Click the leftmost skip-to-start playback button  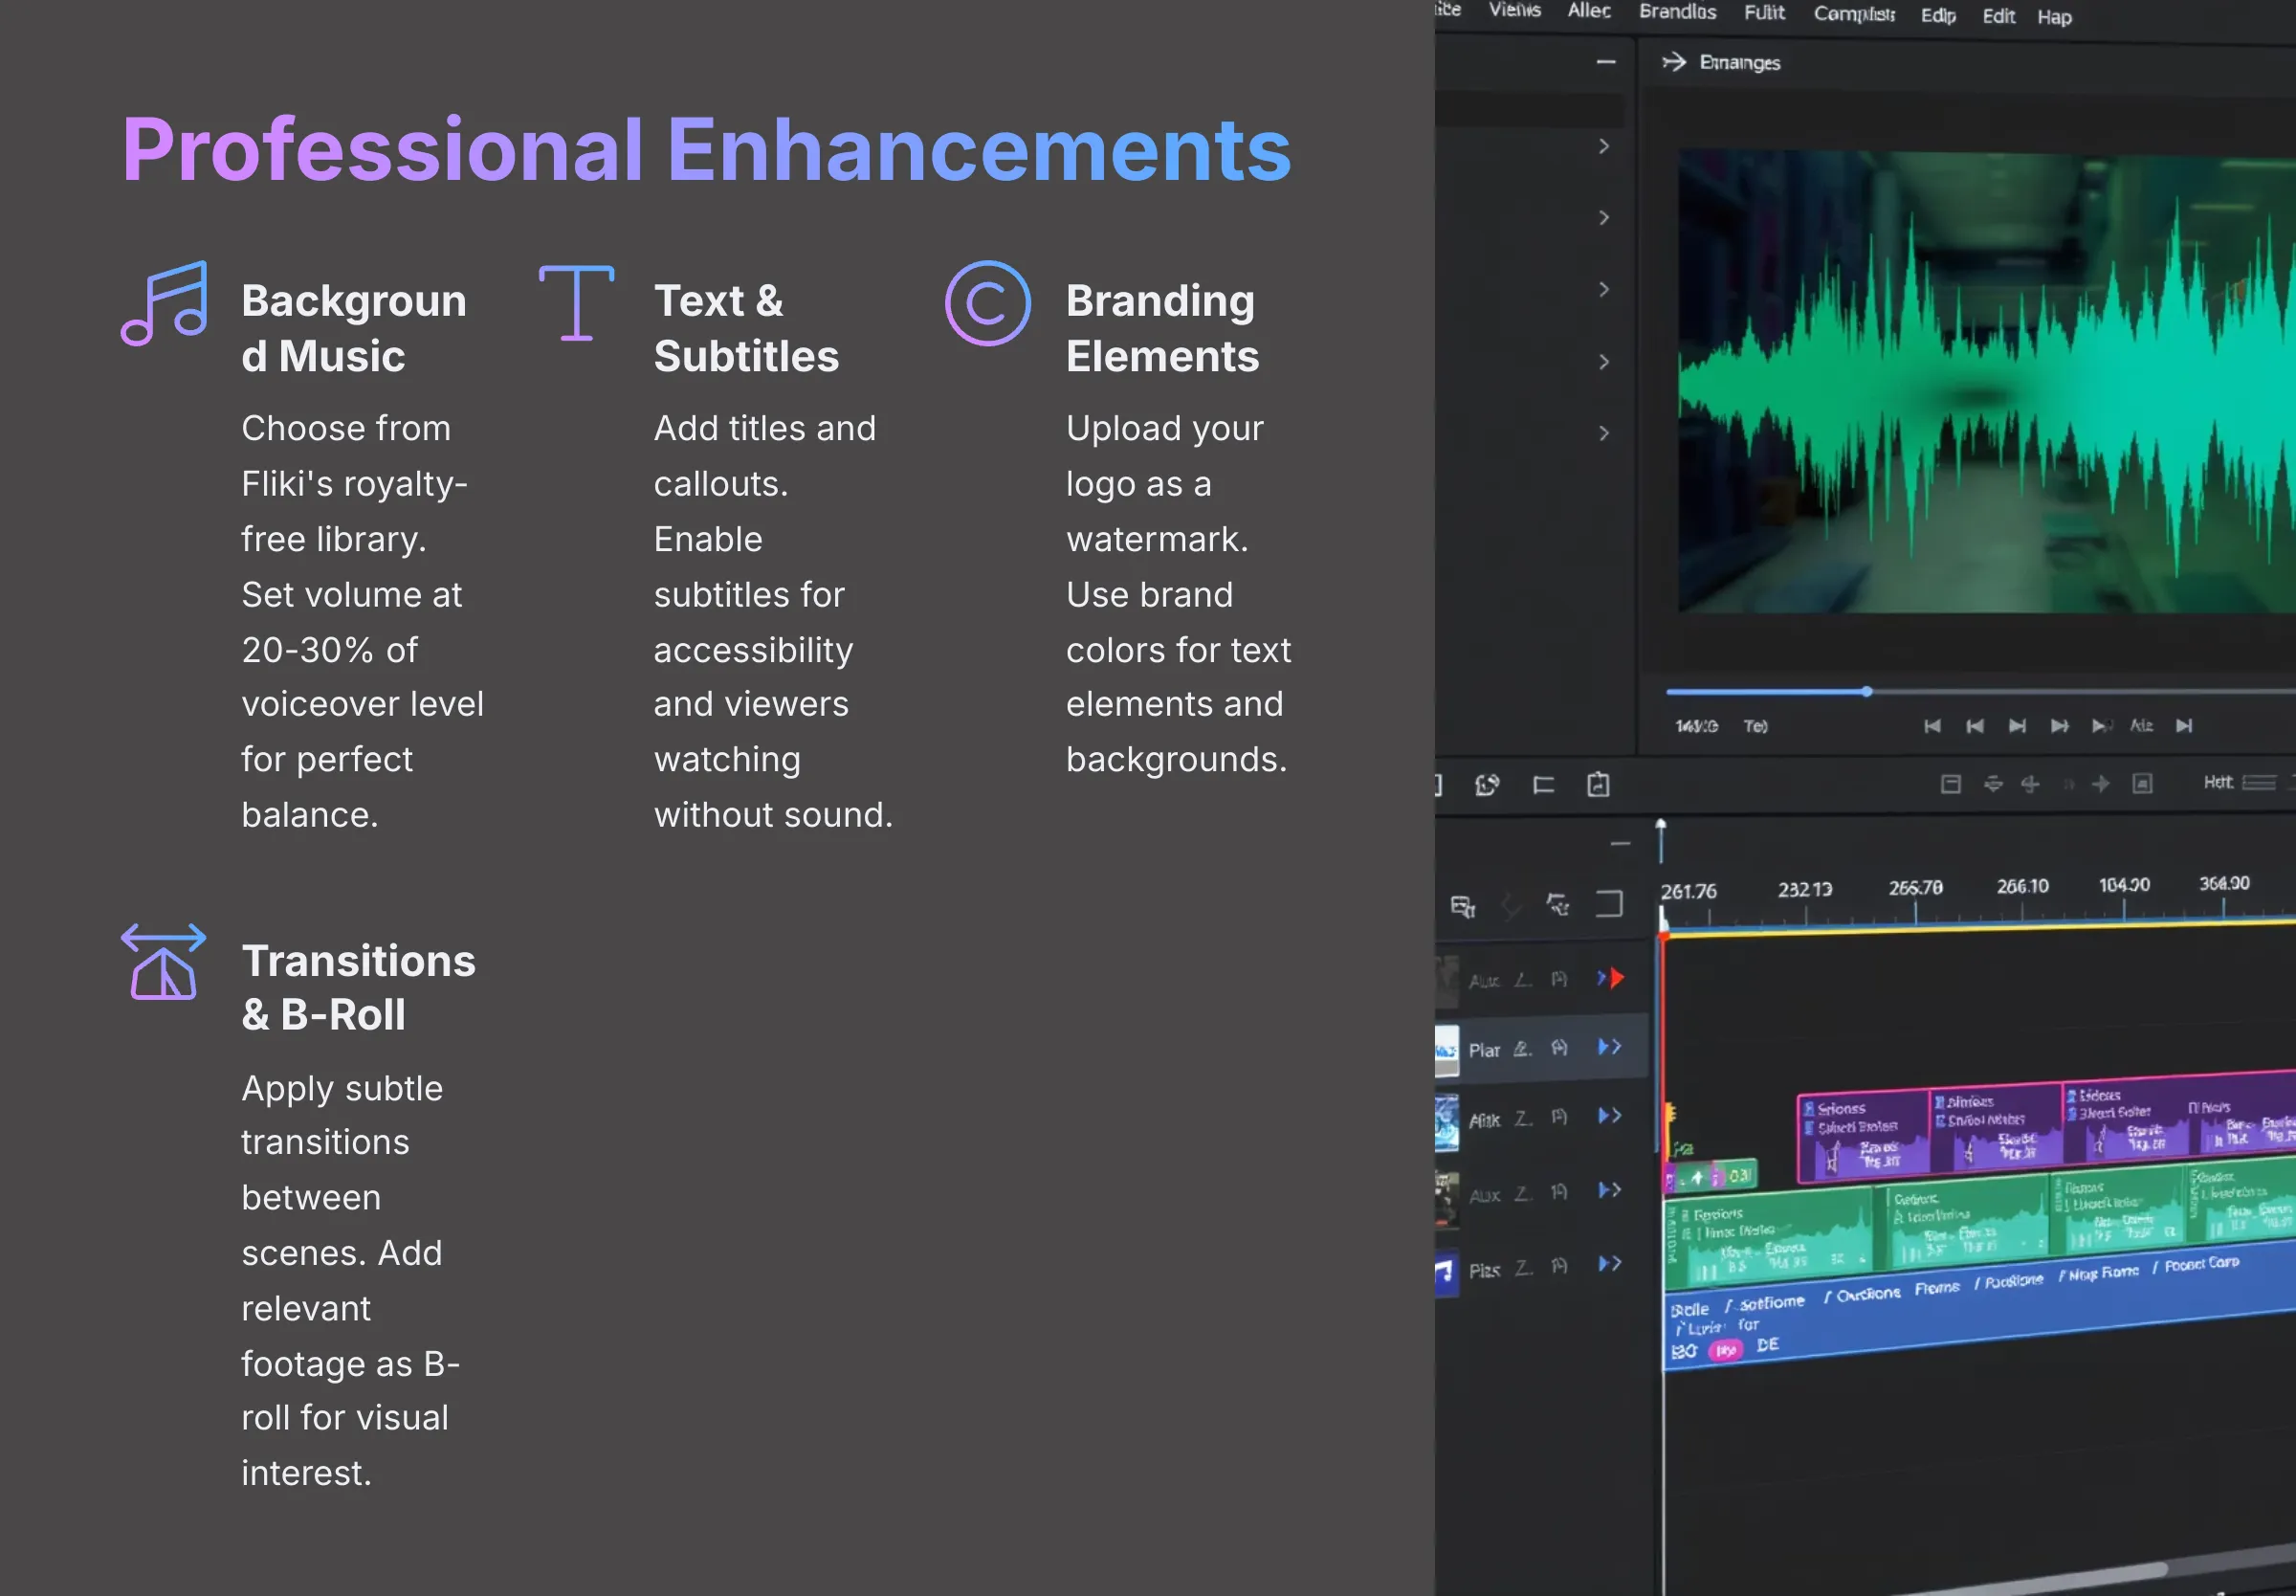(1932, 726)
